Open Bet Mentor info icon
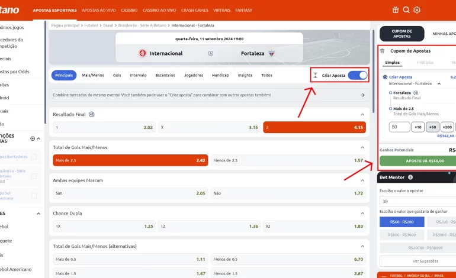 [x=410, y=177]
